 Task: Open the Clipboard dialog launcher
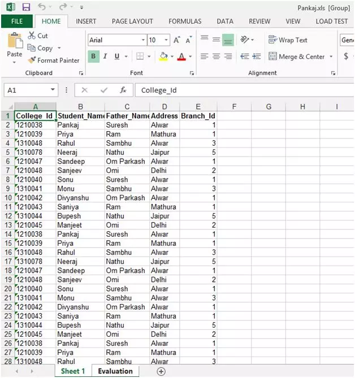coord(81,73)
